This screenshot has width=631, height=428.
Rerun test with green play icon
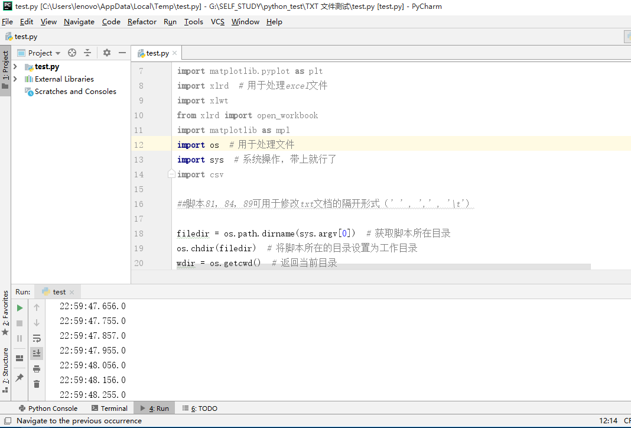pyautogui.click(x=19, y=308)
